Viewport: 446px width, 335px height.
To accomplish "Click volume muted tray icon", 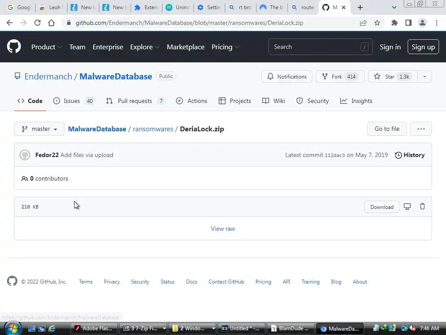I will (413, 328).
